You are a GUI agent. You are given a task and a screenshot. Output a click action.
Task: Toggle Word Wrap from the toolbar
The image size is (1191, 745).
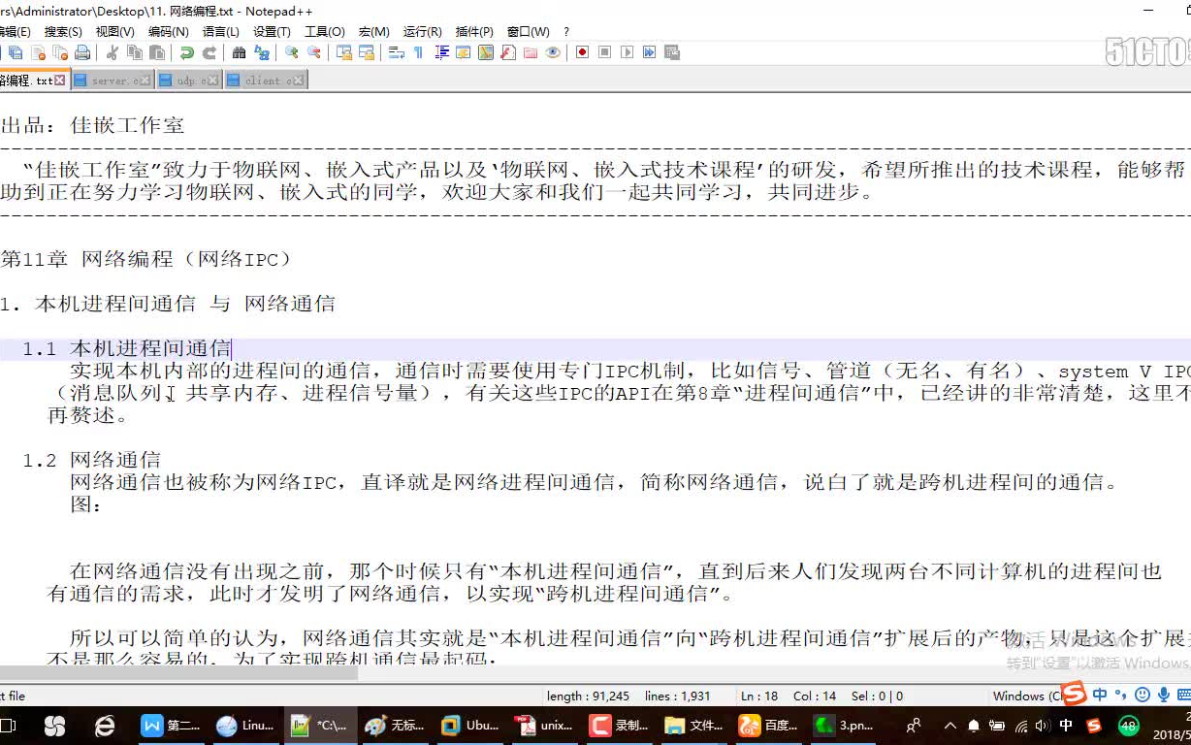(398, 52)
